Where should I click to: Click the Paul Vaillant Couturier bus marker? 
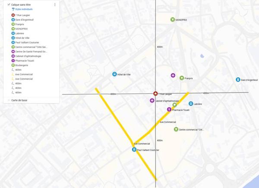pyautogui.click(x=134, y=150)
